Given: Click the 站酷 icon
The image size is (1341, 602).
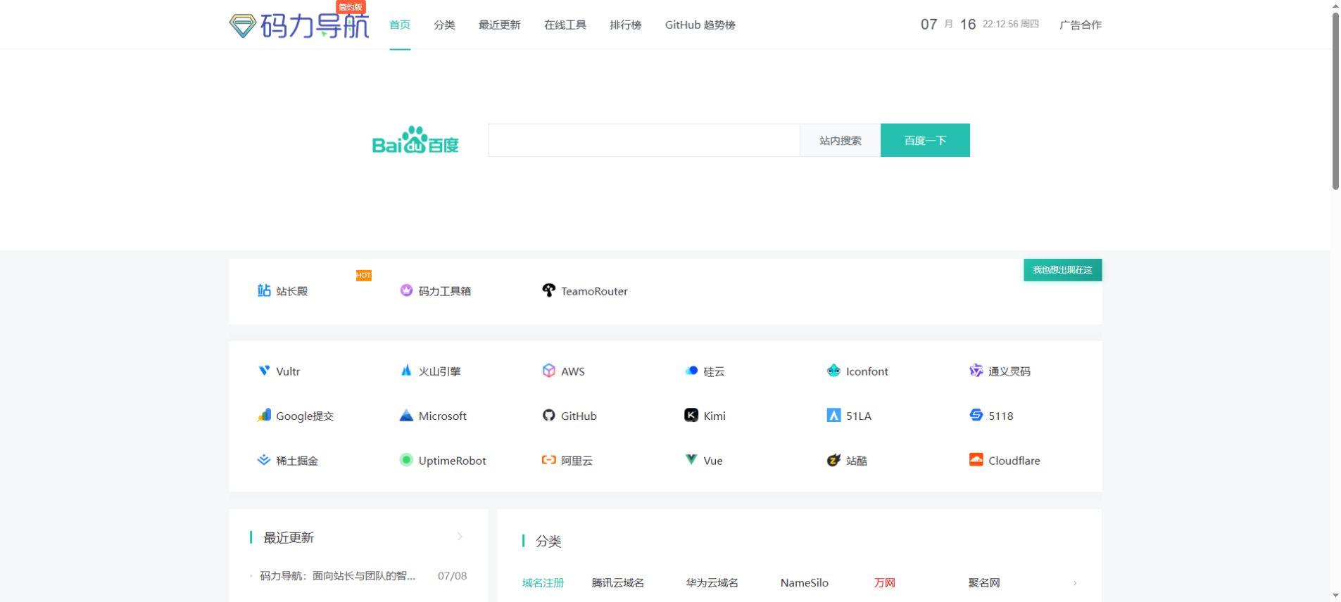Looking at the screenshot, I should point(833,460).
